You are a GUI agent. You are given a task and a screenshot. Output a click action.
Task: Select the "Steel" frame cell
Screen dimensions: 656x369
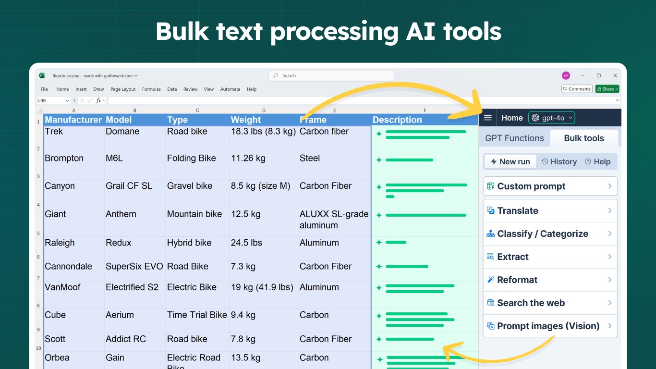334,166
